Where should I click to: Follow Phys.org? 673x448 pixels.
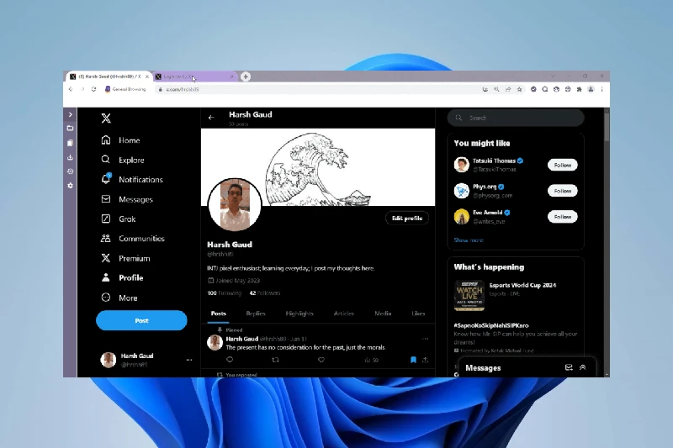pyautogui.click(x=562, y=191)
